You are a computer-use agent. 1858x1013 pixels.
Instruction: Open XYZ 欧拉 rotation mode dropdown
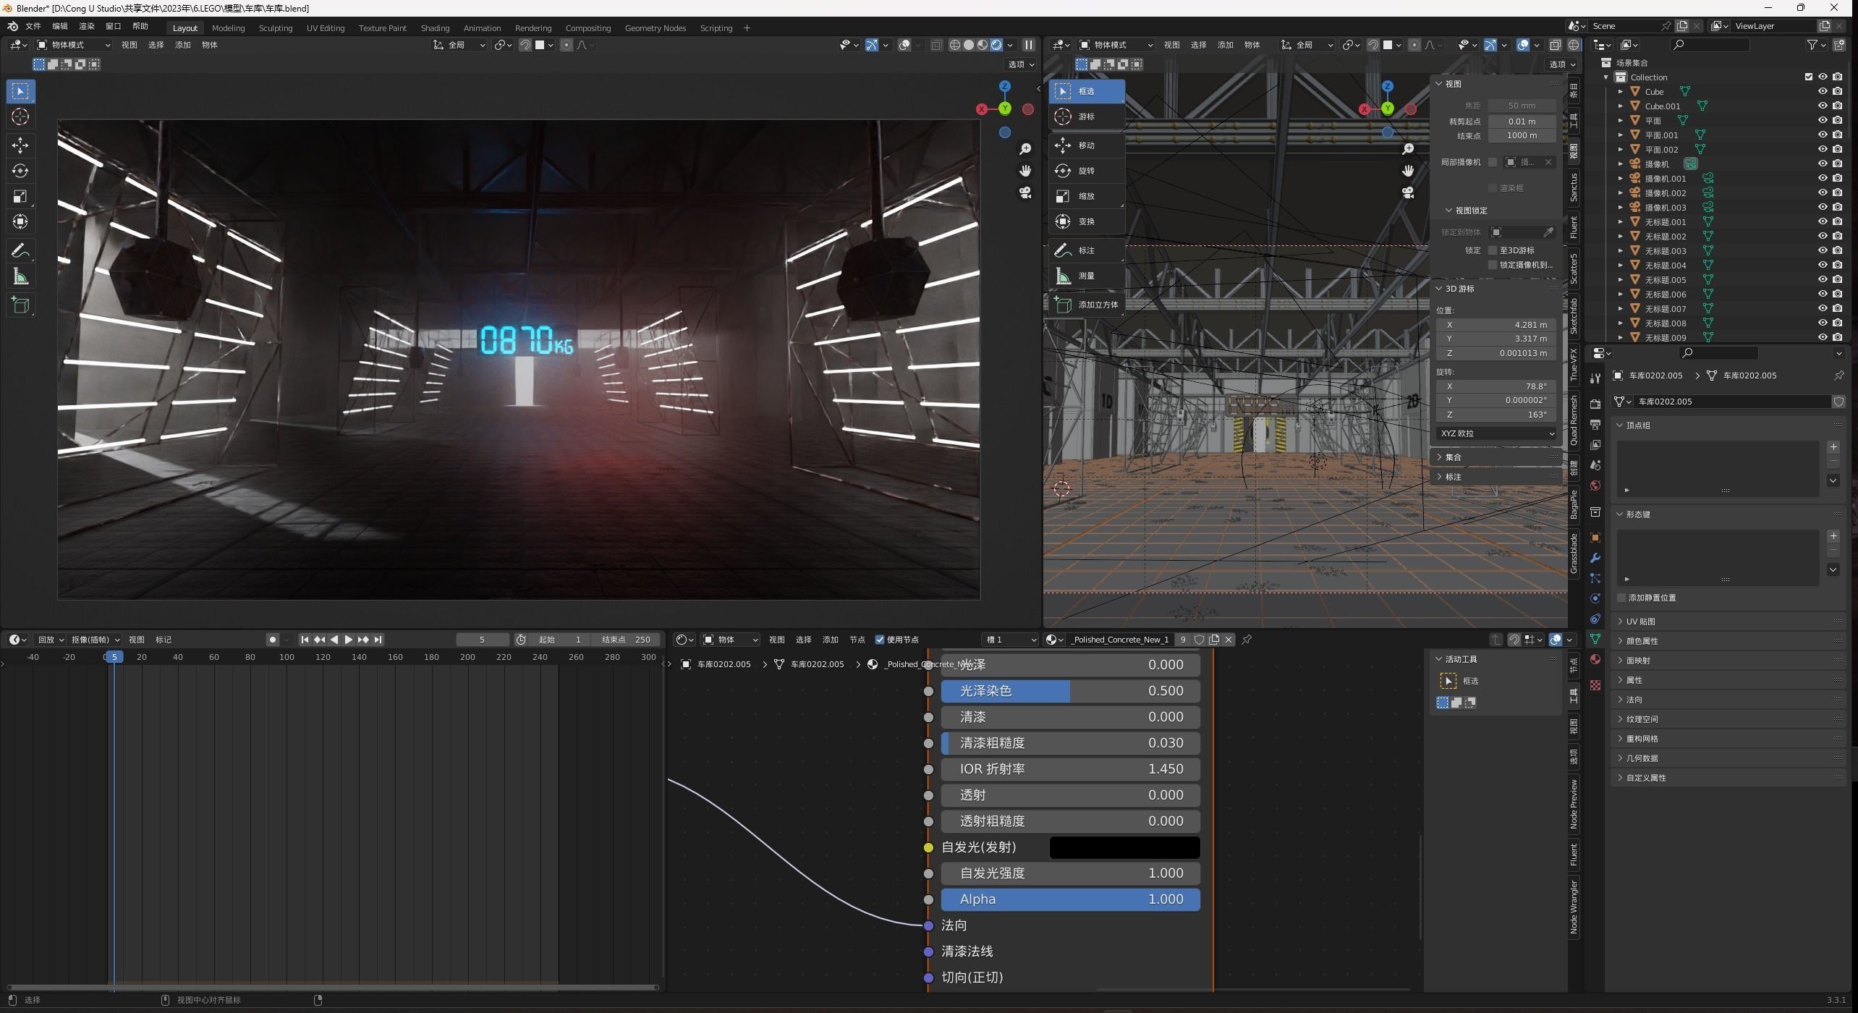point(1496,433)
